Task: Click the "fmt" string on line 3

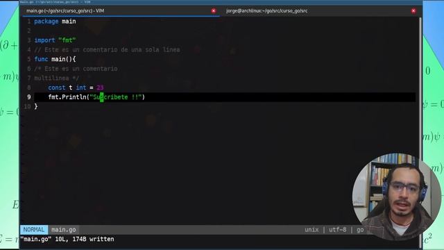Action: click(67, 40)
